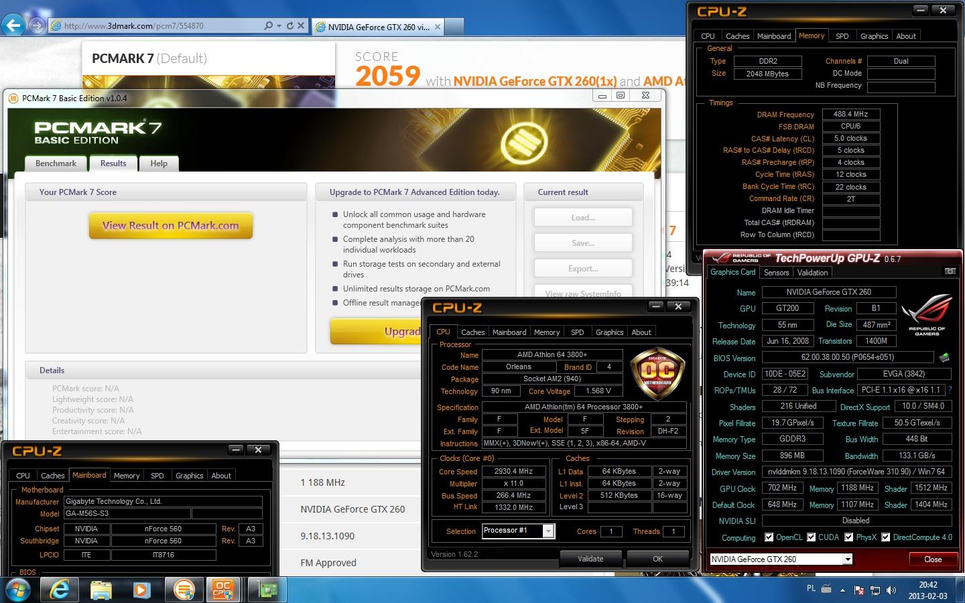Save the GPU BIOS using the chip icon
The width and height of the screenshot is (965, 603).
944,357
